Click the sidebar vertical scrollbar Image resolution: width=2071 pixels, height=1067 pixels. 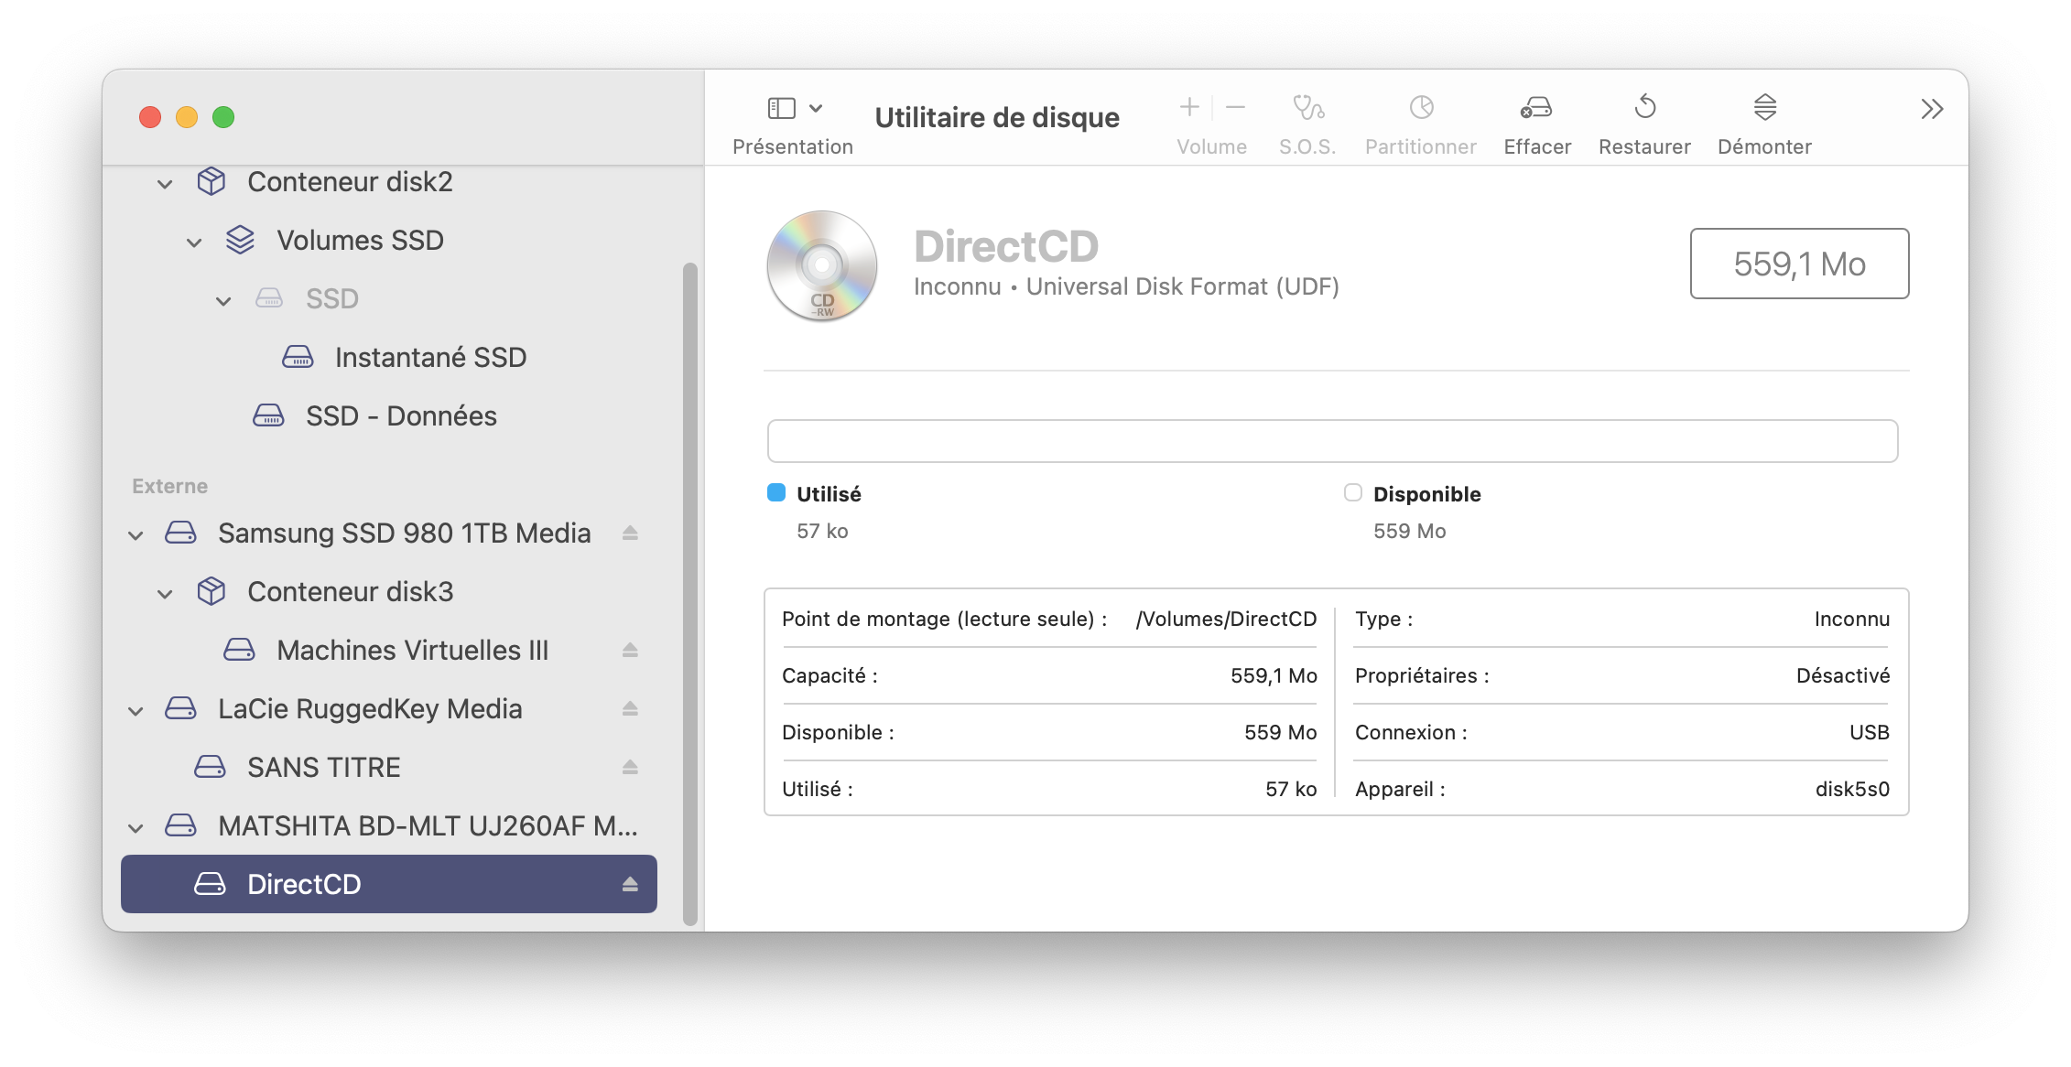click(x=690, y=595)
